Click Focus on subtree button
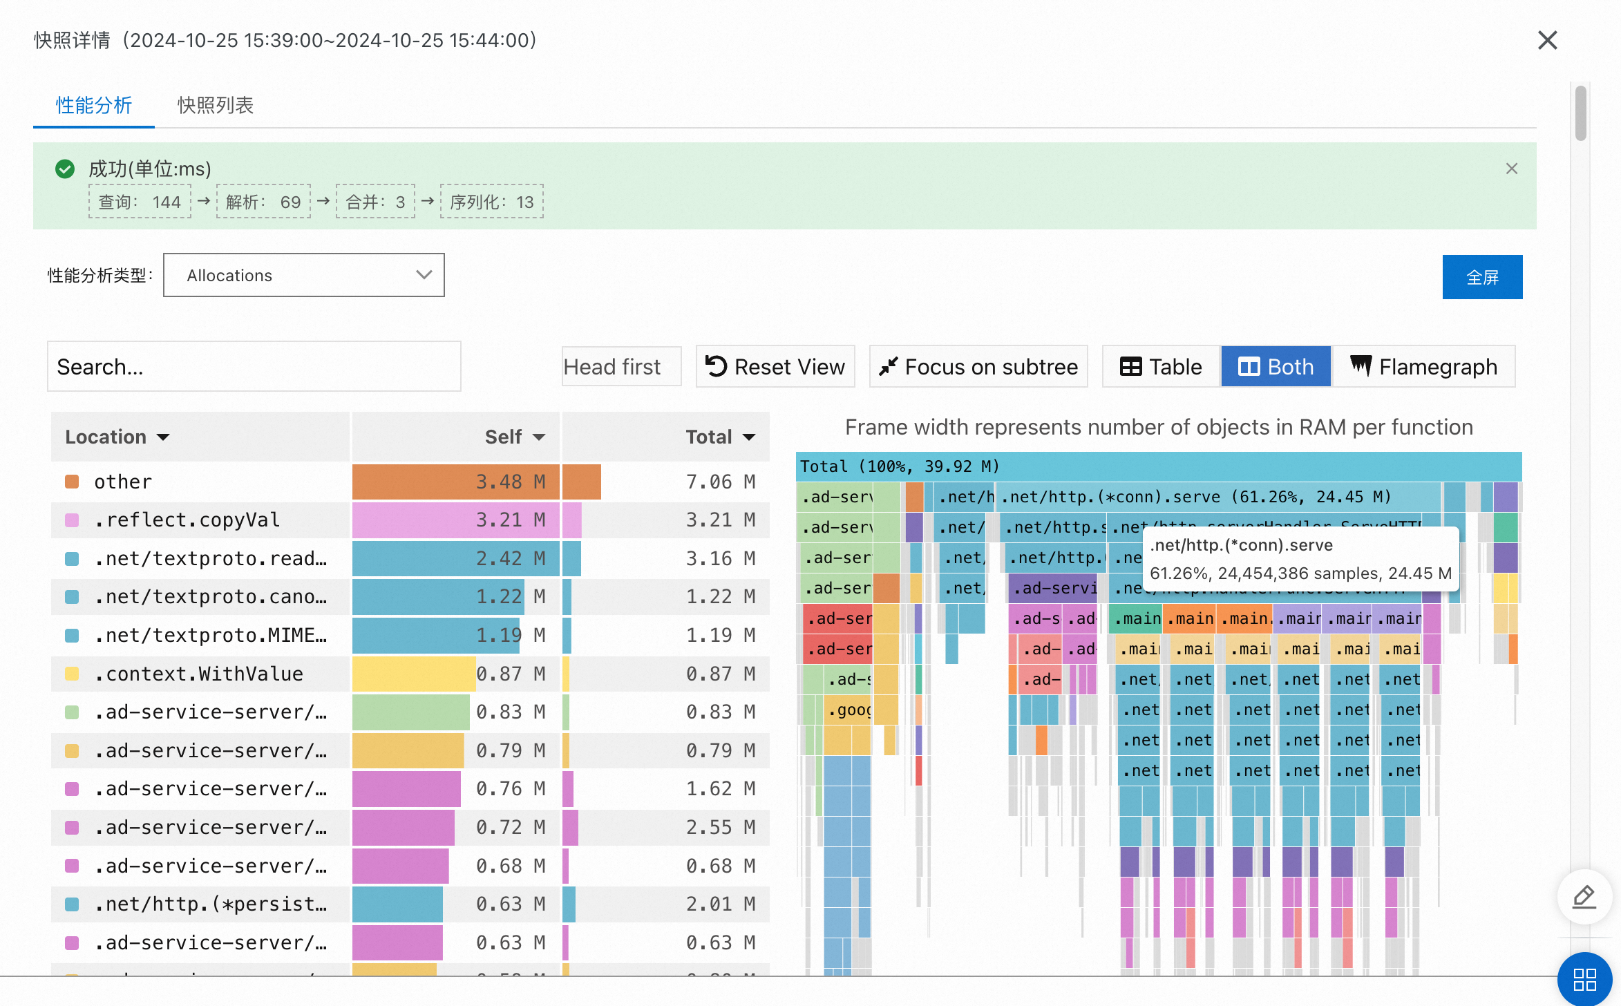This screenshot has width=1621, height=1006. click(x=978, y=366)
